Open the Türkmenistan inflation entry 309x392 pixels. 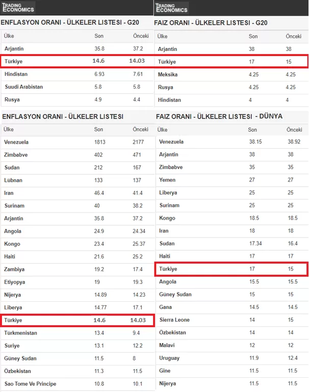[x=21, y=333]
